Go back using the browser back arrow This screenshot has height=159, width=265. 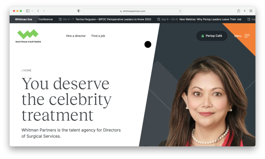click(38, 11)
